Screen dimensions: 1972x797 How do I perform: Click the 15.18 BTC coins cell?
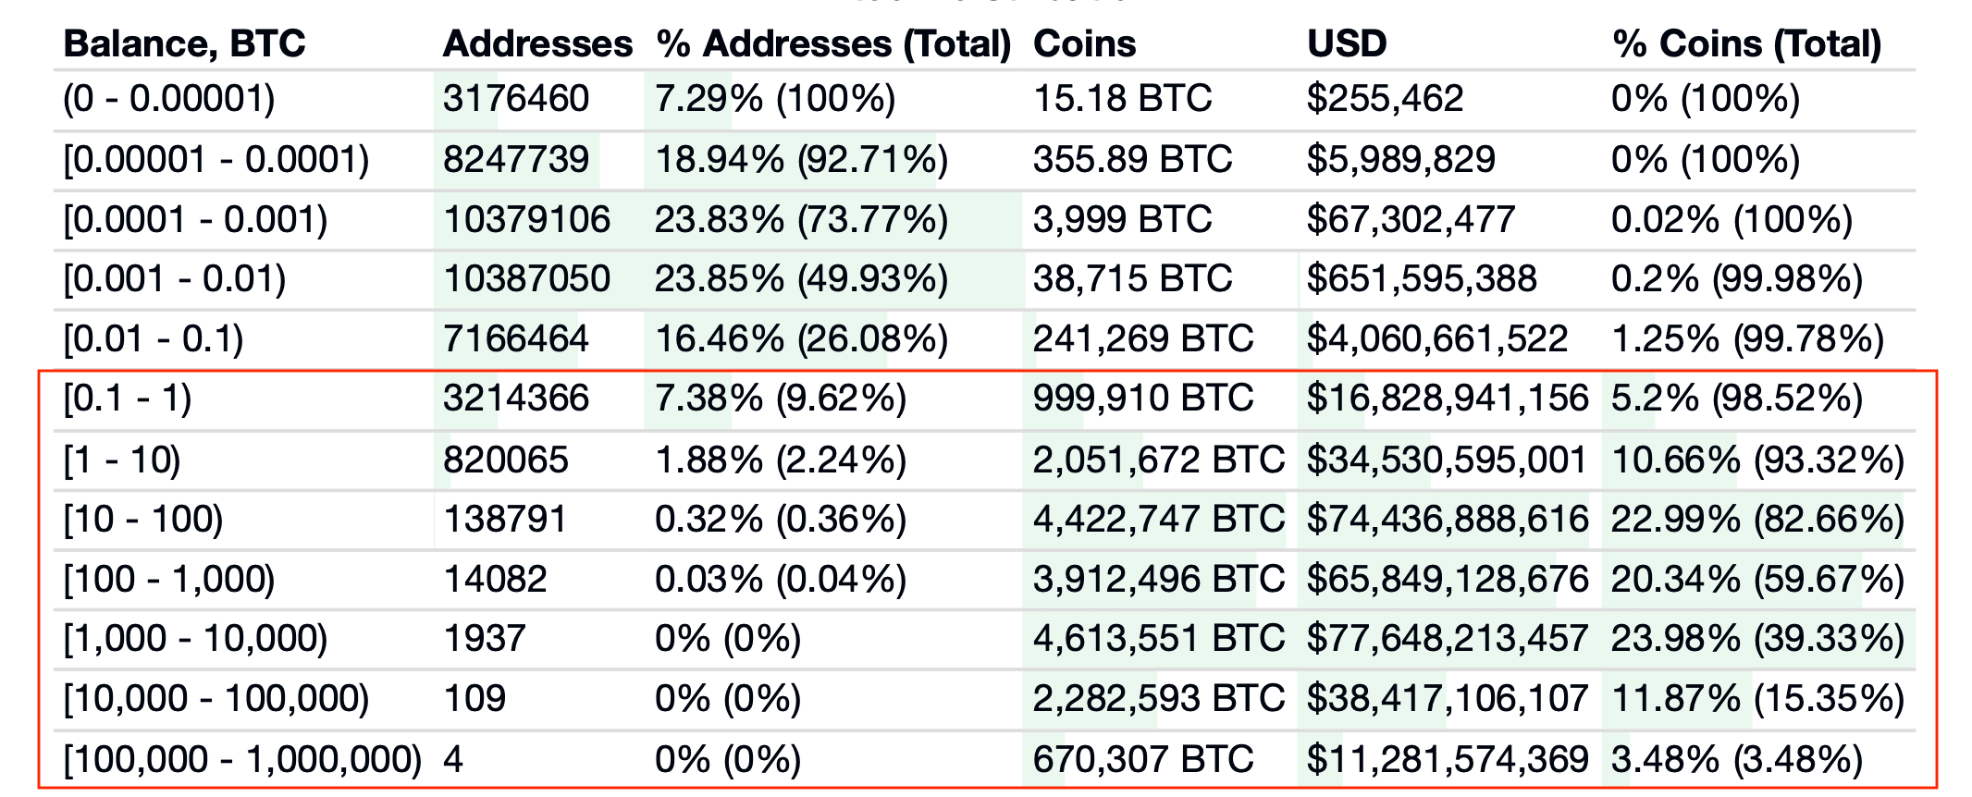point(1122,99)
